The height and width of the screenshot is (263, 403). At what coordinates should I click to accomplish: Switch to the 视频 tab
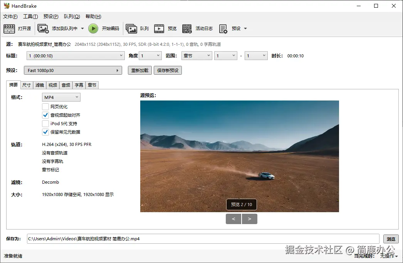[53, 85]
